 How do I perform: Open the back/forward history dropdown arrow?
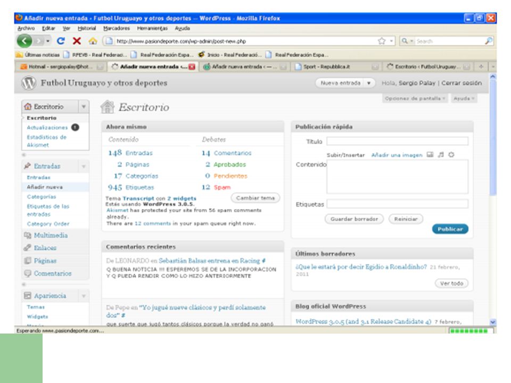[x=48, y=41]
